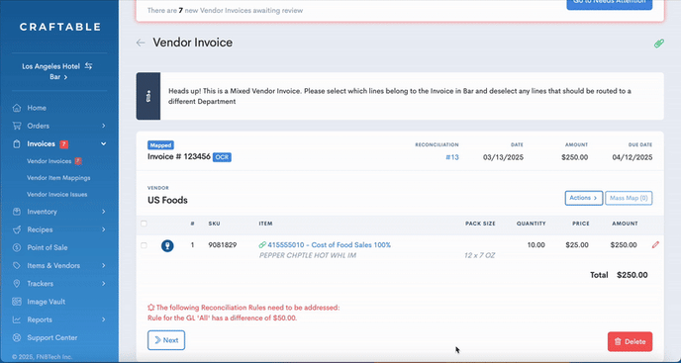Open Vendor Item Mappings submenu

[58, 178]
